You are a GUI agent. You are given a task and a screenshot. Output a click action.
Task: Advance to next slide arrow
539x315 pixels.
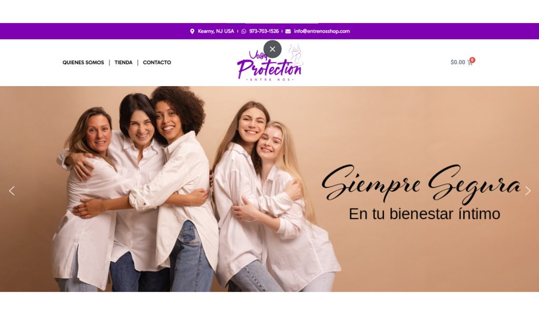(527, 191)
